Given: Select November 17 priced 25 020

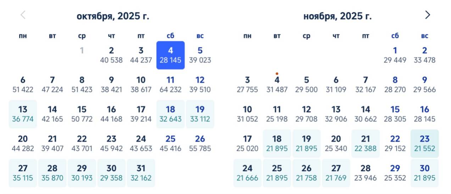Looking at the screenshot, I should [247, 143].
